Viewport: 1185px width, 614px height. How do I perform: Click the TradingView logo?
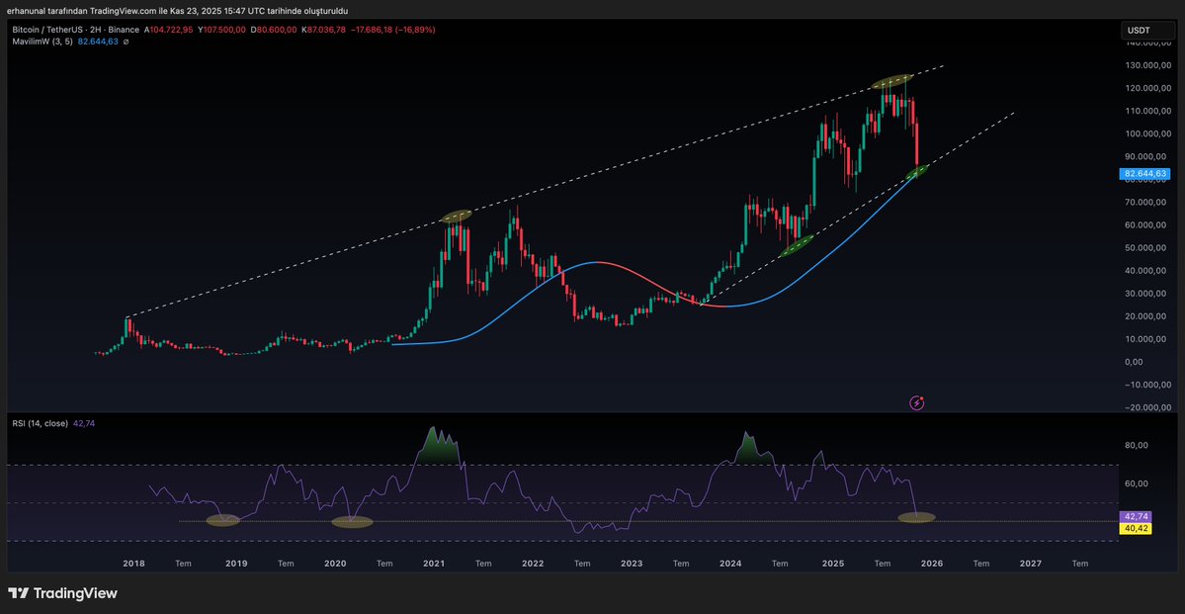tap(62, 593)
